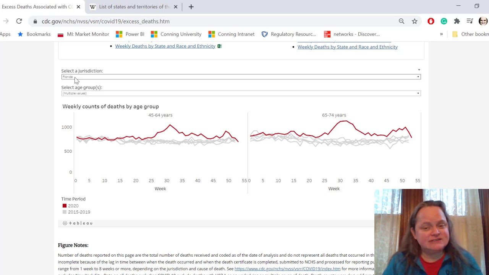Select the 2020 legend color swatch
This screenshot has width=489, height=275.
point(65,206)
